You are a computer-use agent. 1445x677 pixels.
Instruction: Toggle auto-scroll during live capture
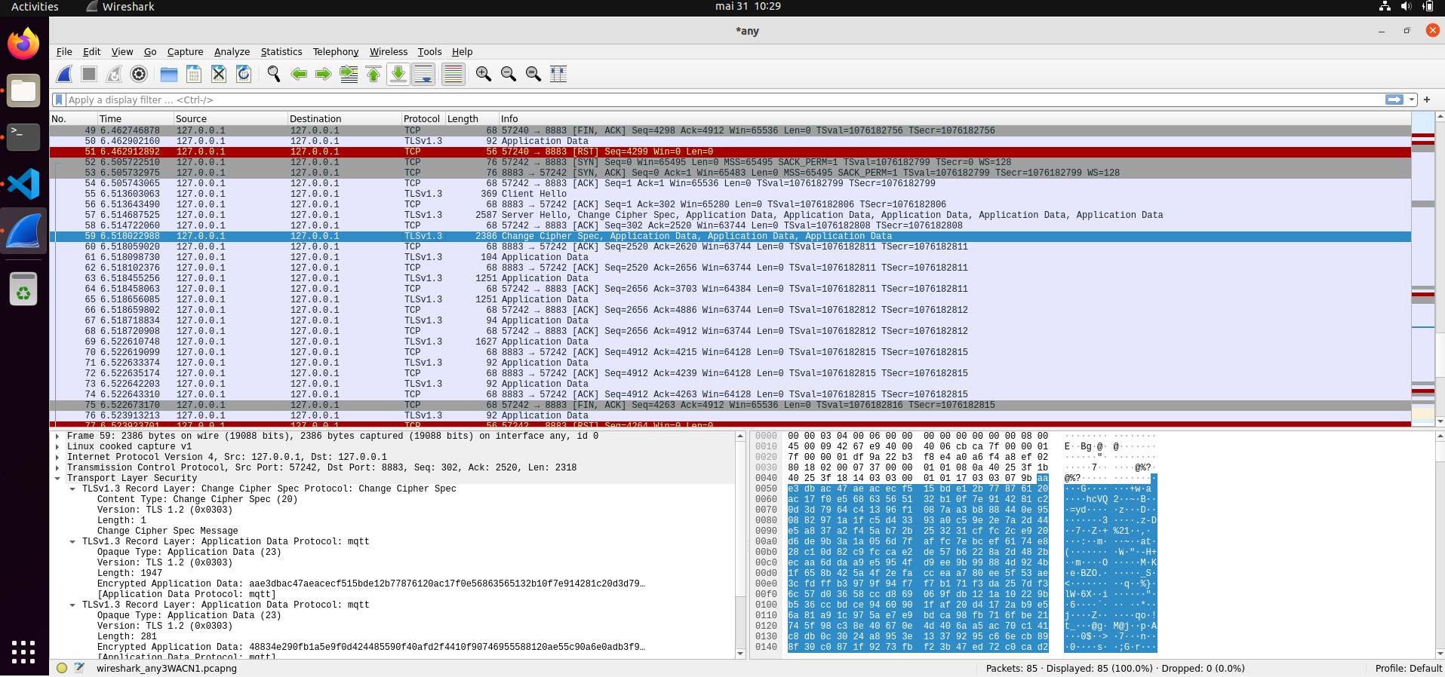[x=423, y=74]
